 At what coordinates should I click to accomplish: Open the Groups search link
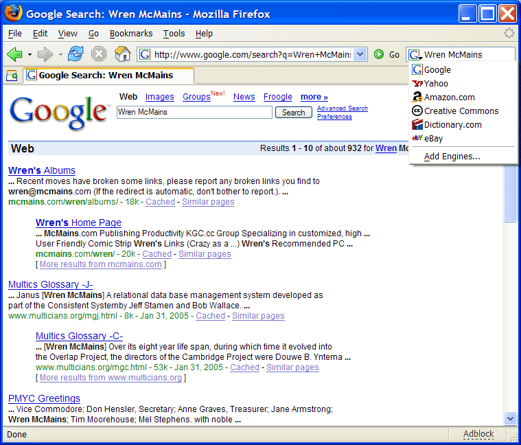(196, 97)
